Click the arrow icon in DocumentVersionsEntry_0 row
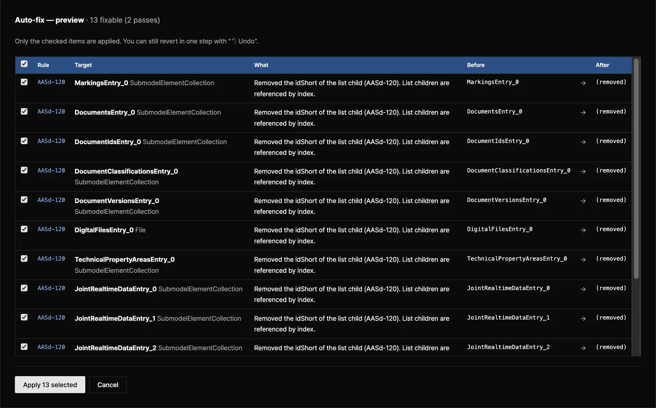The image size is (656, 408). pos(583,201)
